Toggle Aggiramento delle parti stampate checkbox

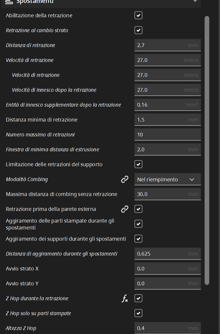click(x=139, y=224)
